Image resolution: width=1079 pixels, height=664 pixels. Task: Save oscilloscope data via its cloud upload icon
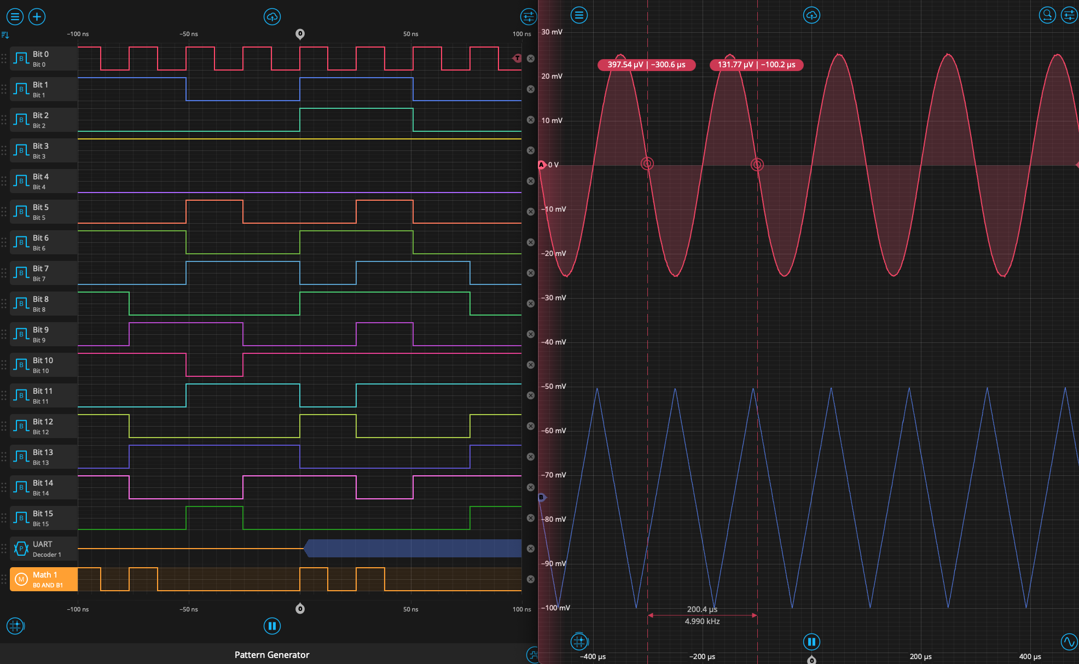[x=811, y=15]
